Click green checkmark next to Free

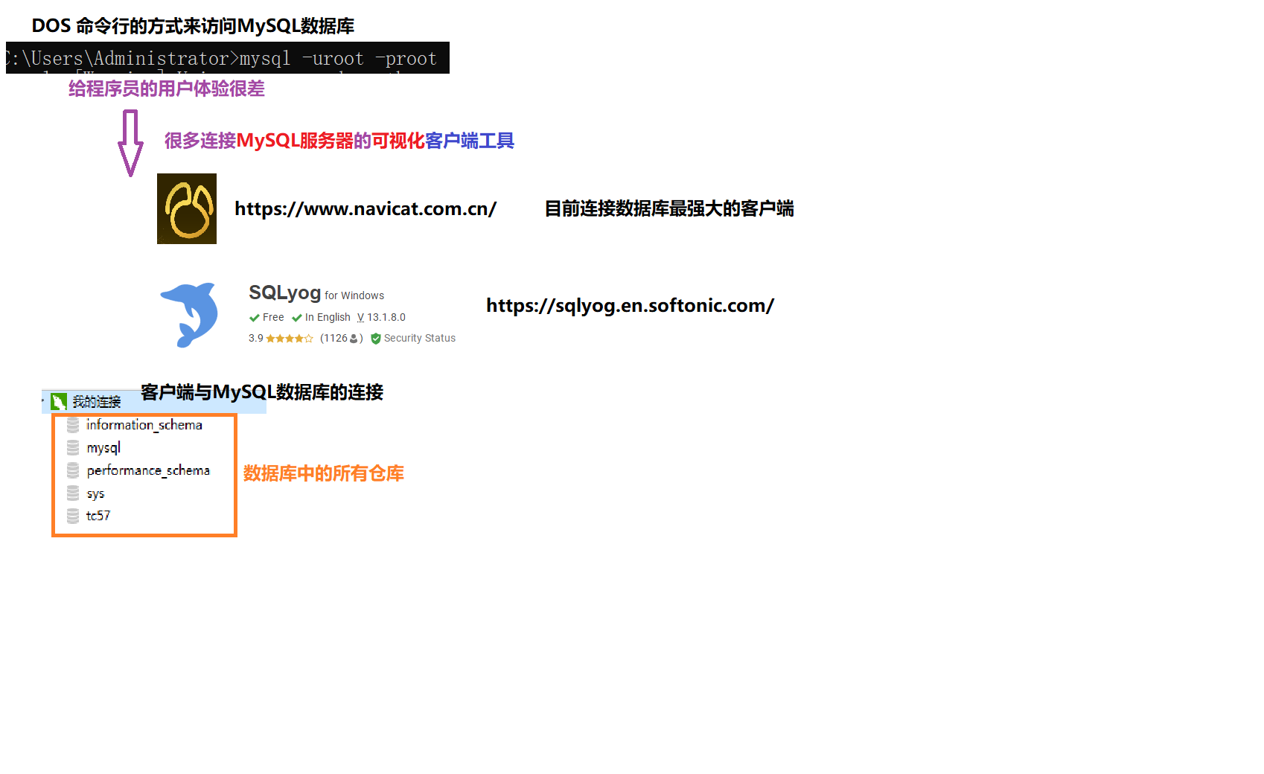pyautogui.click(x=255, y=318)
